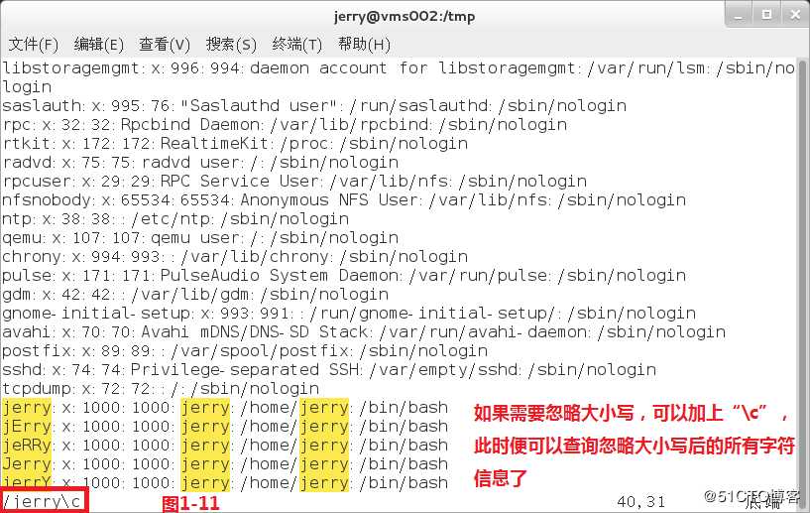Click the radvd user line

pyautogui.click(x=200, y=163)
